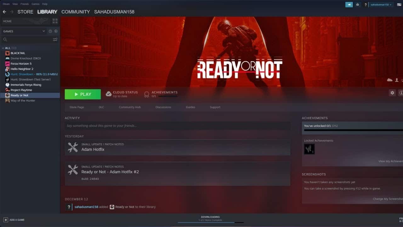The width and height of the screenshot is (403, 227).
Task: Click the activity status input field
Action: tap(177, 126)
